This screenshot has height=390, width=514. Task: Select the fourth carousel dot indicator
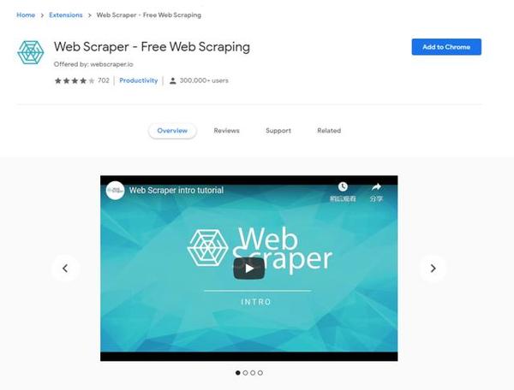coord(260,373)
